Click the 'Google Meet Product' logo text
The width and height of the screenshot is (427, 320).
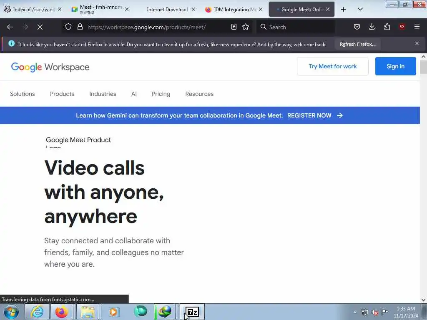(x=78, y=140)
